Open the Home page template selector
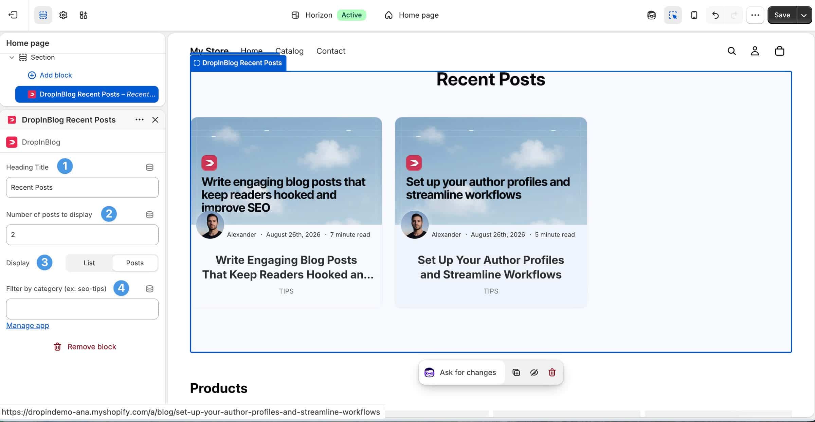Viewport: 815px width, 422px height. tap(412, 15)
